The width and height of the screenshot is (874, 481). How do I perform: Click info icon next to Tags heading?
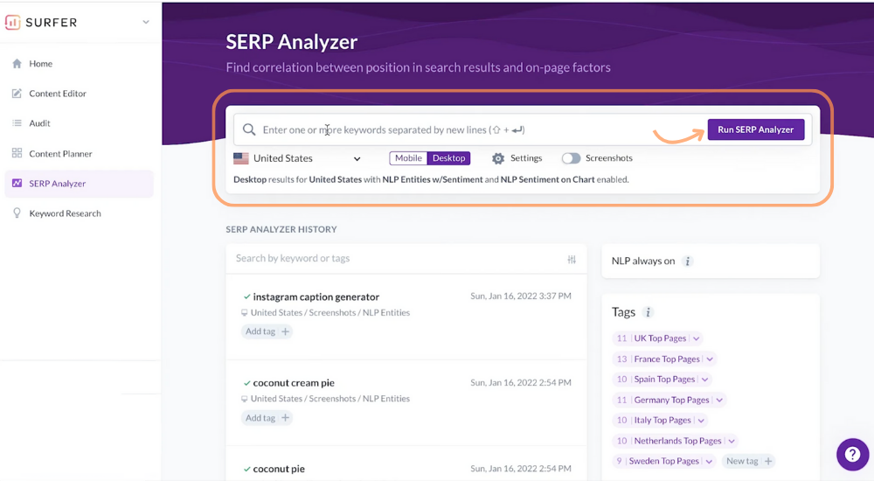click(648, 312)
